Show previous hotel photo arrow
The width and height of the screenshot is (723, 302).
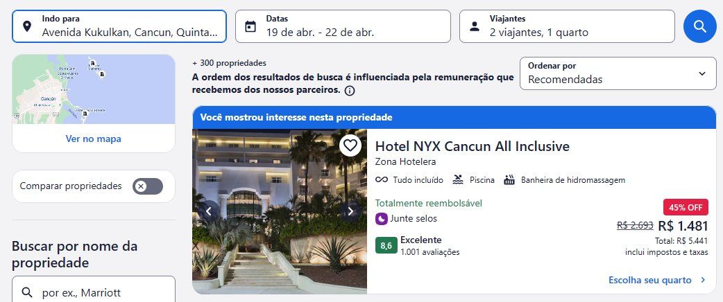(208, 211)
